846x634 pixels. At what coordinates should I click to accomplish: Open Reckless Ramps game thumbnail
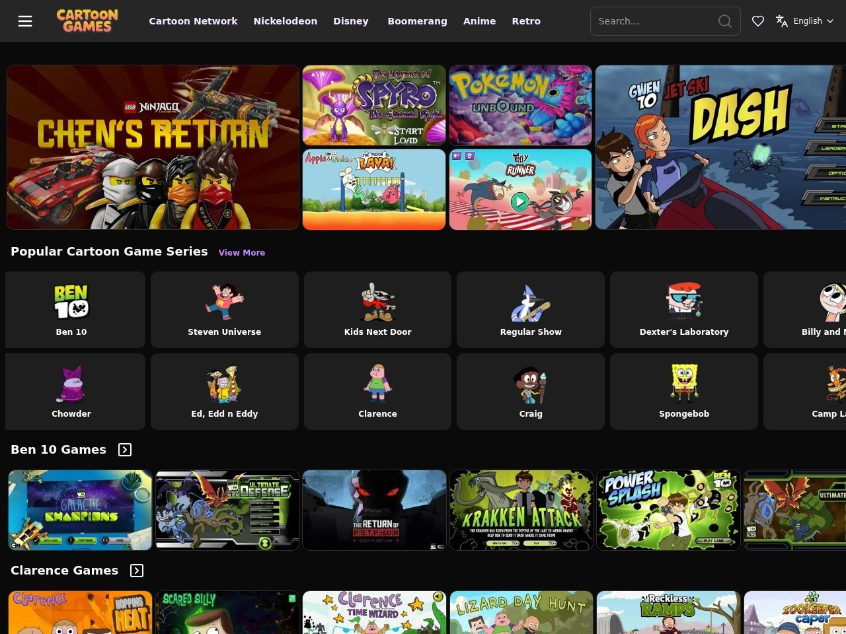pos(668,612)
